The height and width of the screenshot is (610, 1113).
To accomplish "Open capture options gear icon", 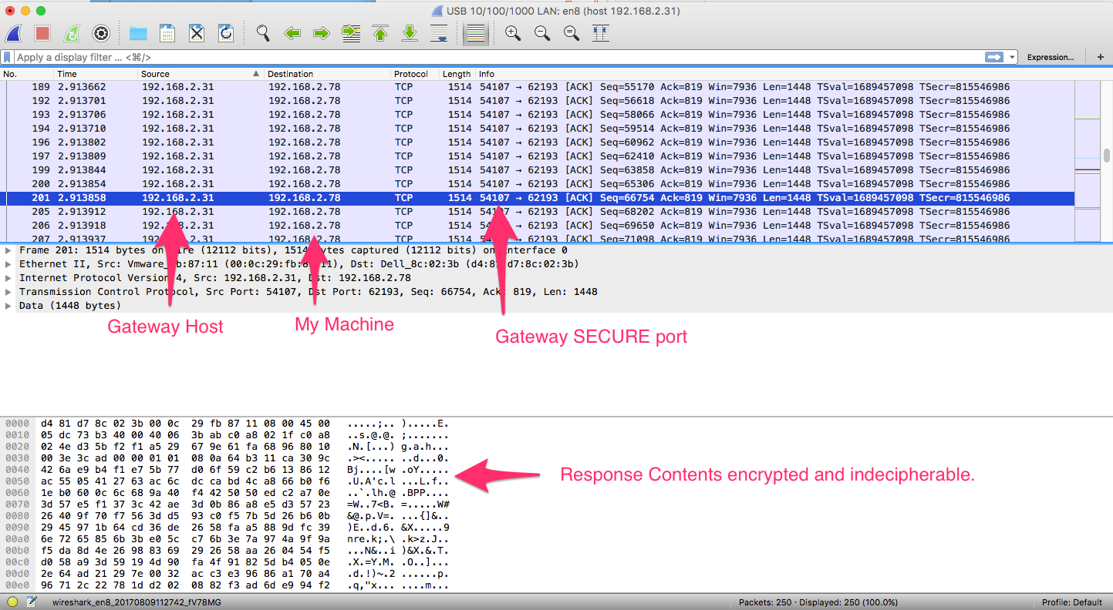I will tap(100, 33).
